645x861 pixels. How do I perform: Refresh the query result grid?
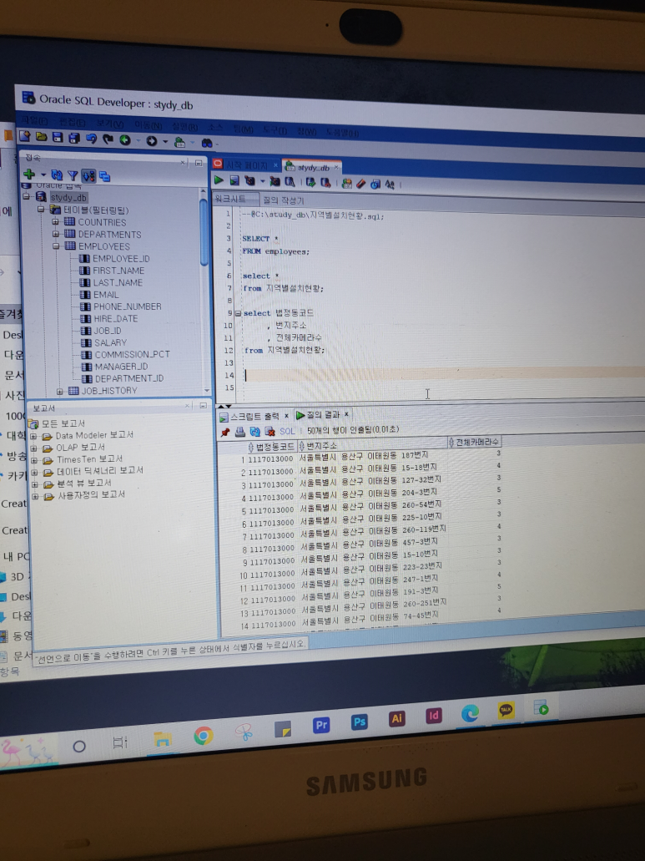[254, 432]
